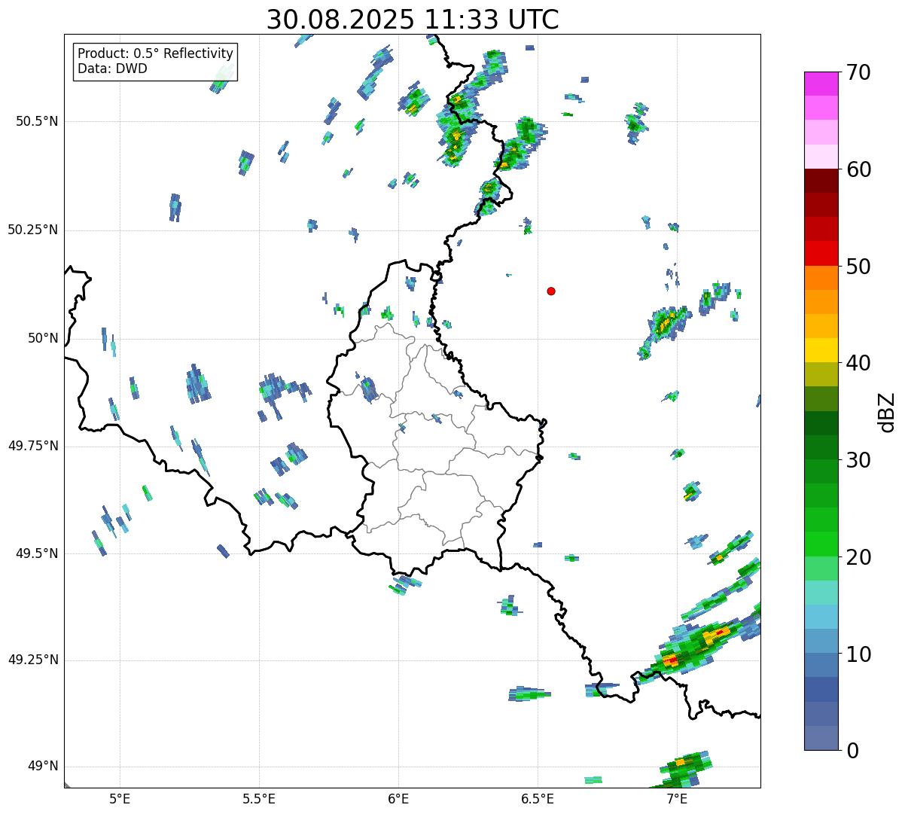Image resolution: width=905 pixels, height=814 pixels.
Task: Click the colorbar tick label "50"
Action: click(858, 267)
